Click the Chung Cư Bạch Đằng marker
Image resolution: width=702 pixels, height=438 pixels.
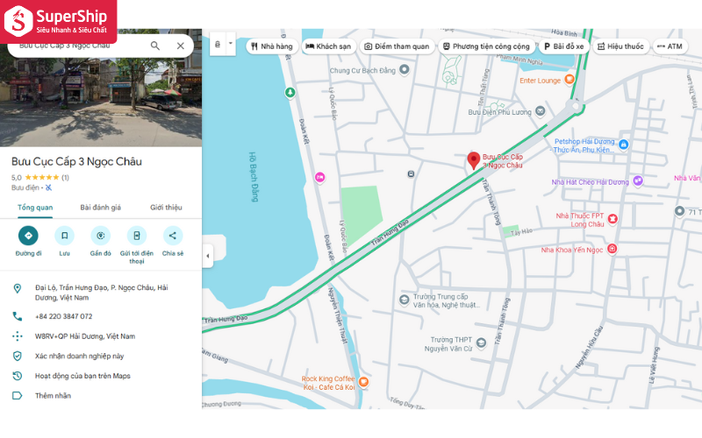coord(405,69)
